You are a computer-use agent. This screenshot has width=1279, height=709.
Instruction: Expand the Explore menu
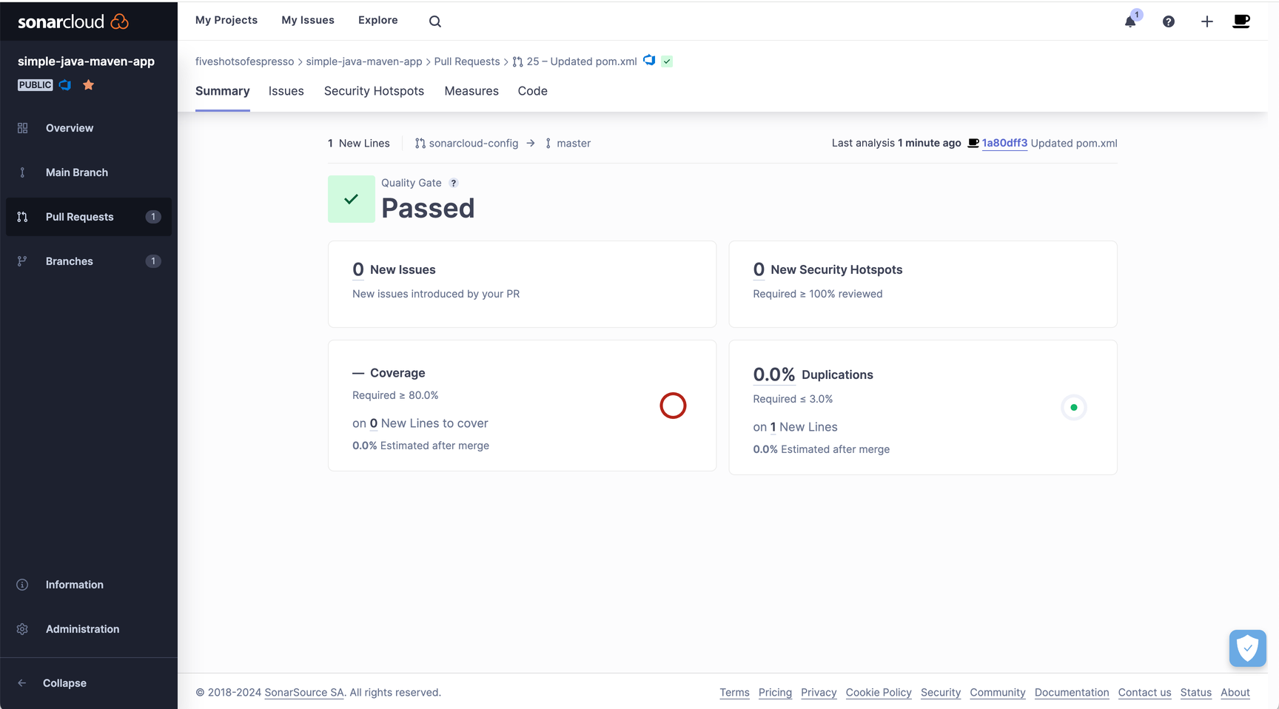[x=378, y=20]
